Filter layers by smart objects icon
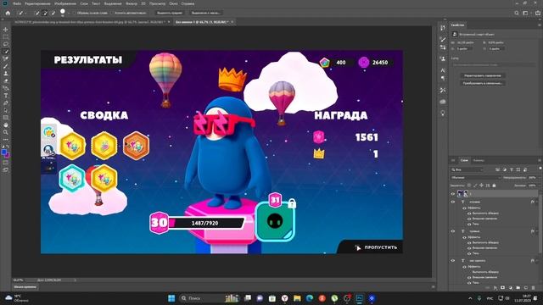The image size is (543, 305). pos(525,169)
